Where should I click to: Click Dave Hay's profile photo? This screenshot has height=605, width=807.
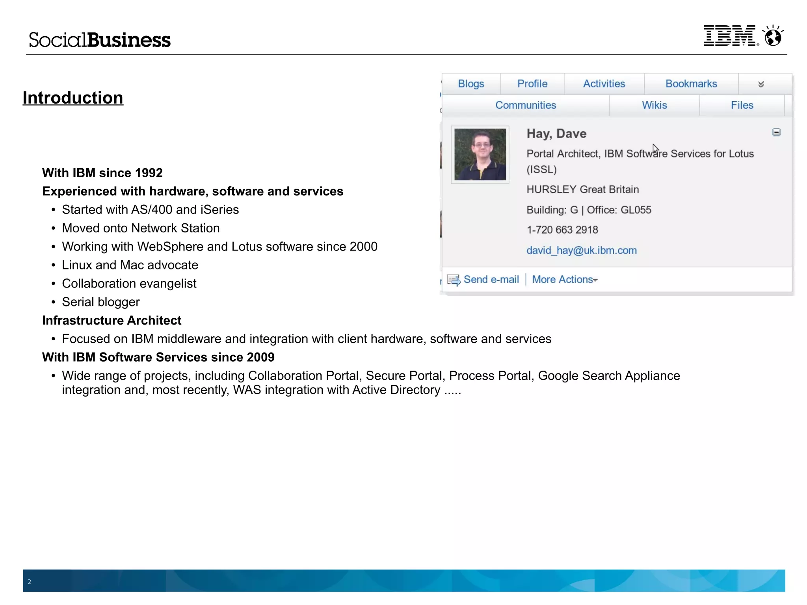pyautogui.click(x=480, y=154)
